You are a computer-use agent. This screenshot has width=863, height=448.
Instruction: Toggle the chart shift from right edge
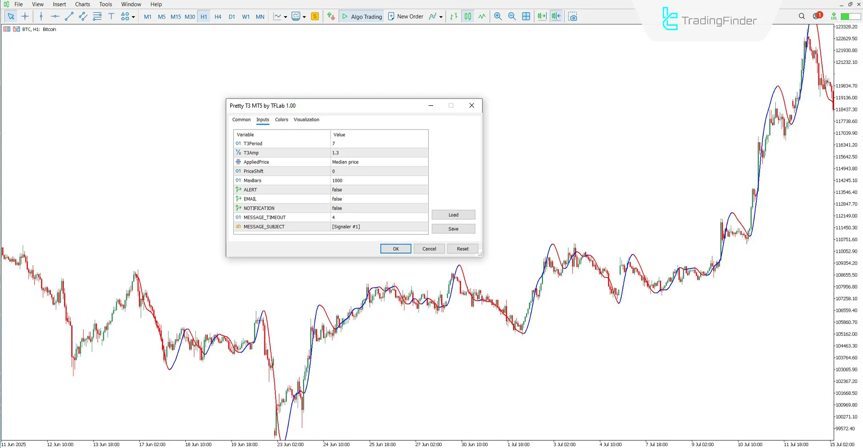pos(556,16)
